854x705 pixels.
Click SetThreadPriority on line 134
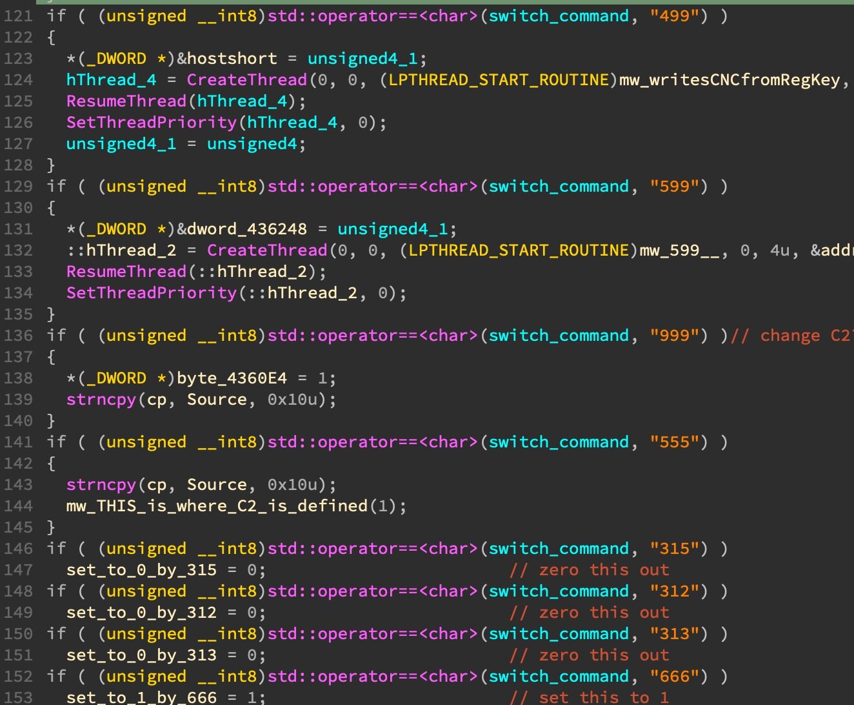click(x=152, y=293)
